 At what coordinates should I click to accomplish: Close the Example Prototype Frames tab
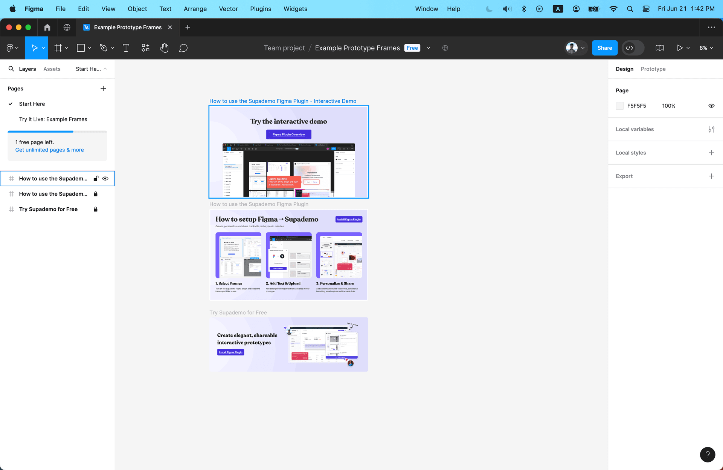point(170,27)
